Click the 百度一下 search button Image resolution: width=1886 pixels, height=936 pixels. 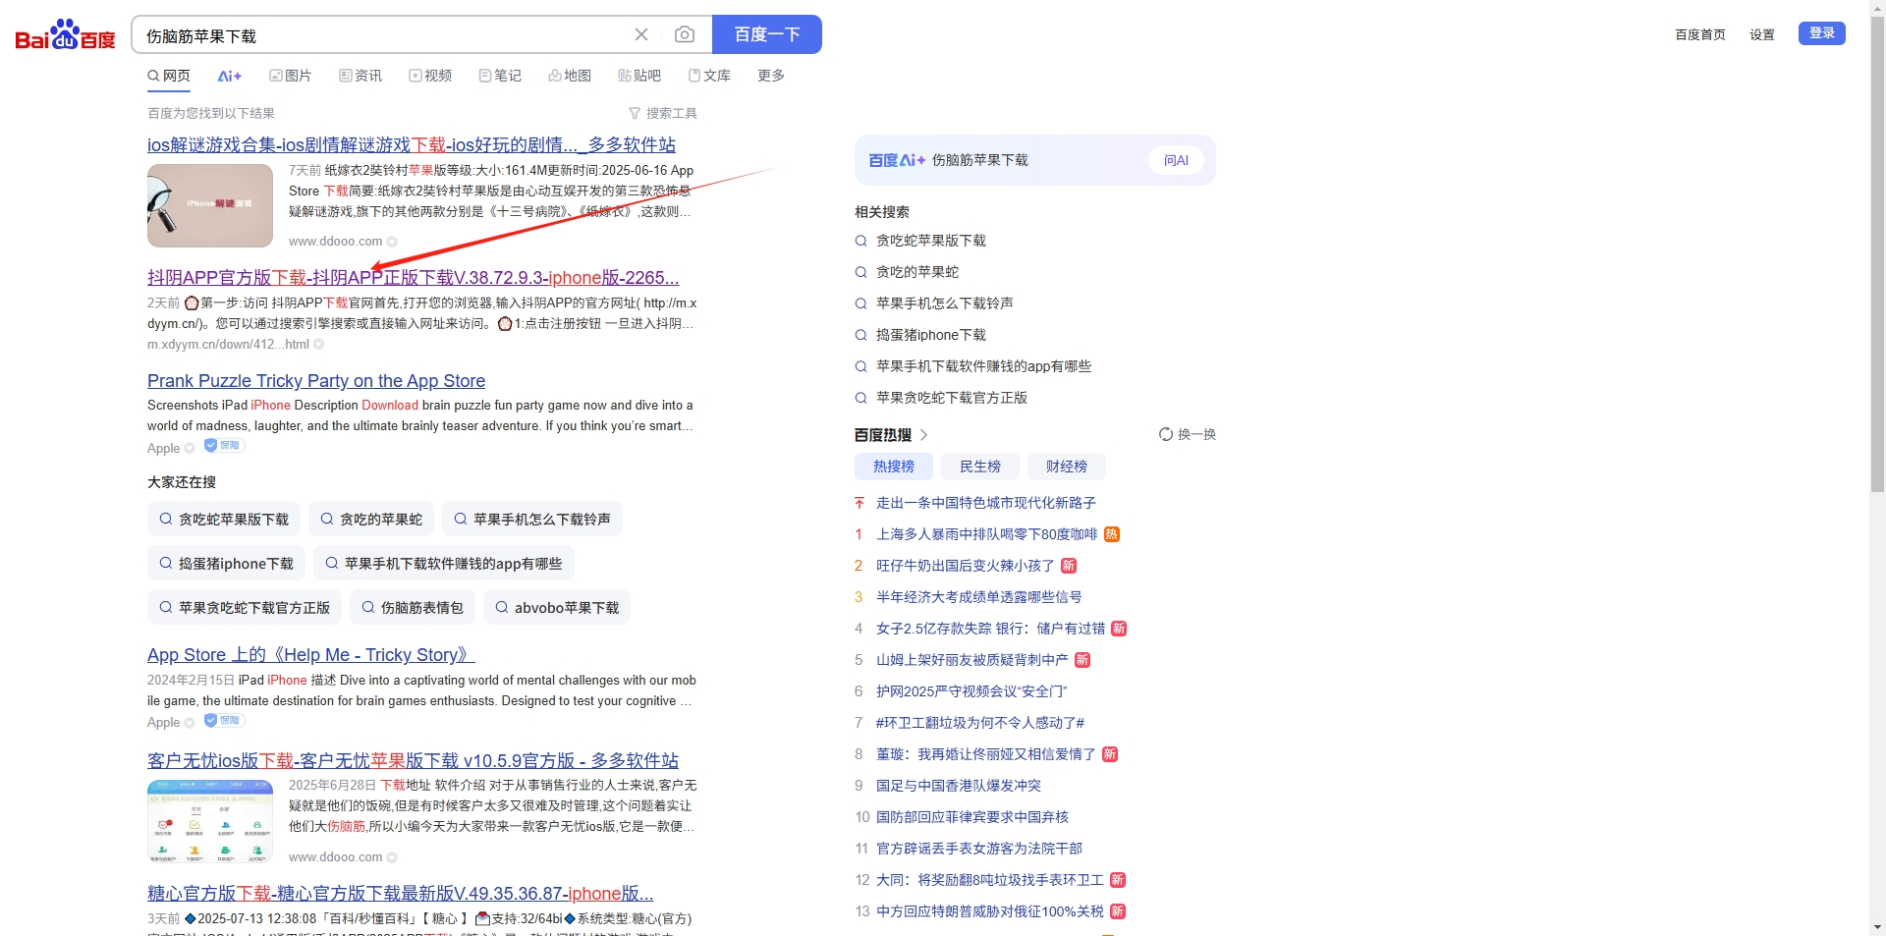pos(767,34)
